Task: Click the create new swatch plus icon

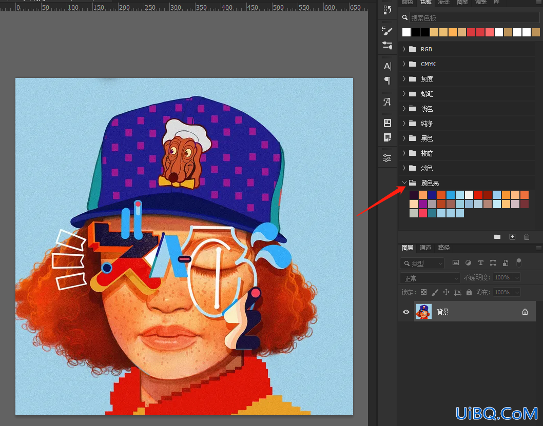Action: tap(513, 236)
